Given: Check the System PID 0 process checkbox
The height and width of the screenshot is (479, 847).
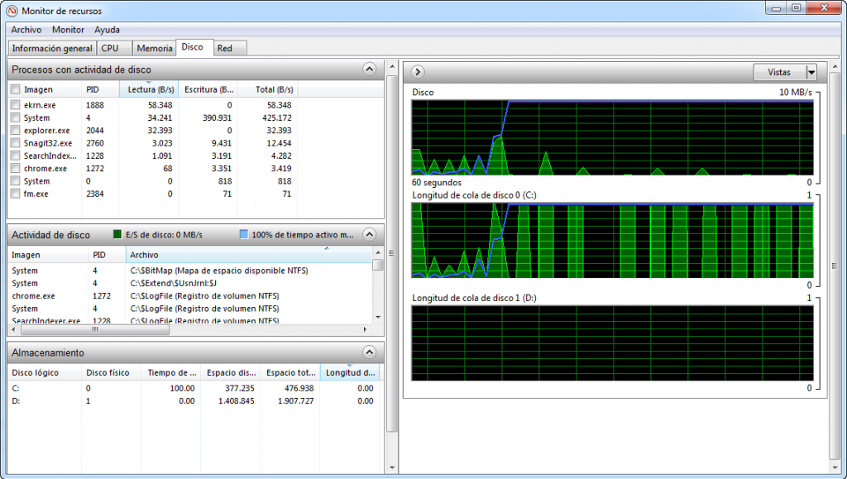Looking at the screenshot, I should (x=15, y=181).
